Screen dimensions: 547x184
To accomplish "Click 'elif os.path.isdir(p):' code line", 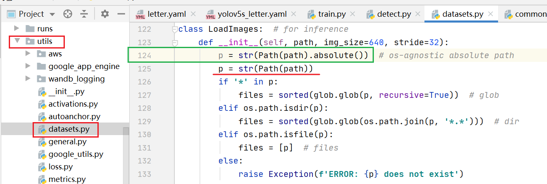I will point(273,108).
